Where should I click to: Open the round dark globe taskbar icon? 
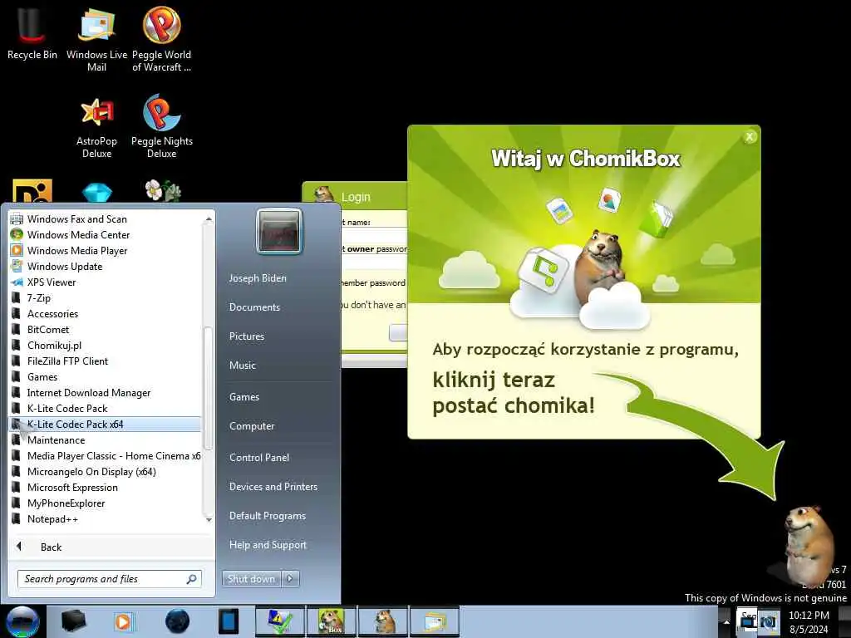click(x=177, y=621)
